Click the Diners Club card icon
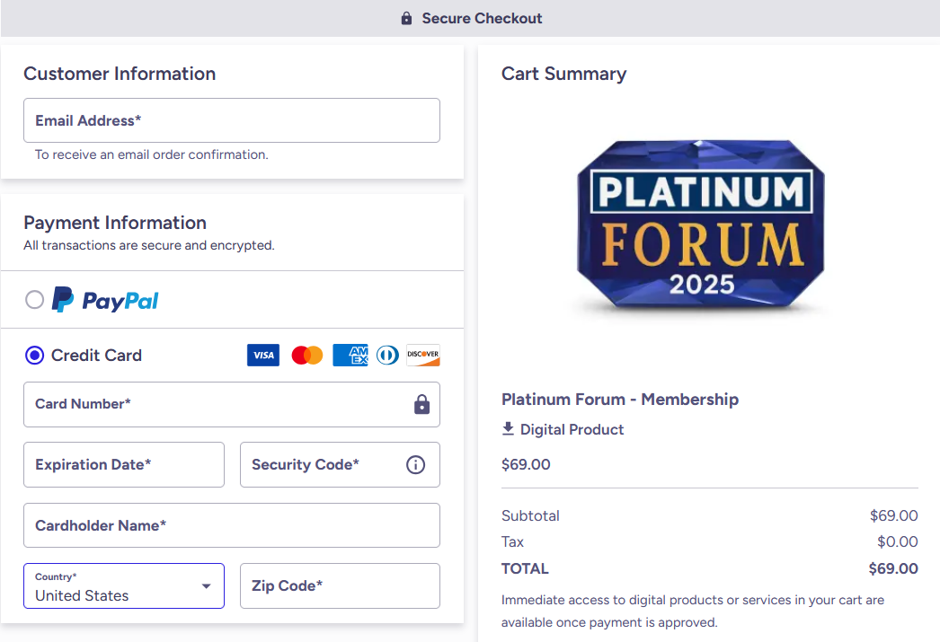This screenshot has width=940, height=642. click(387, 356)
